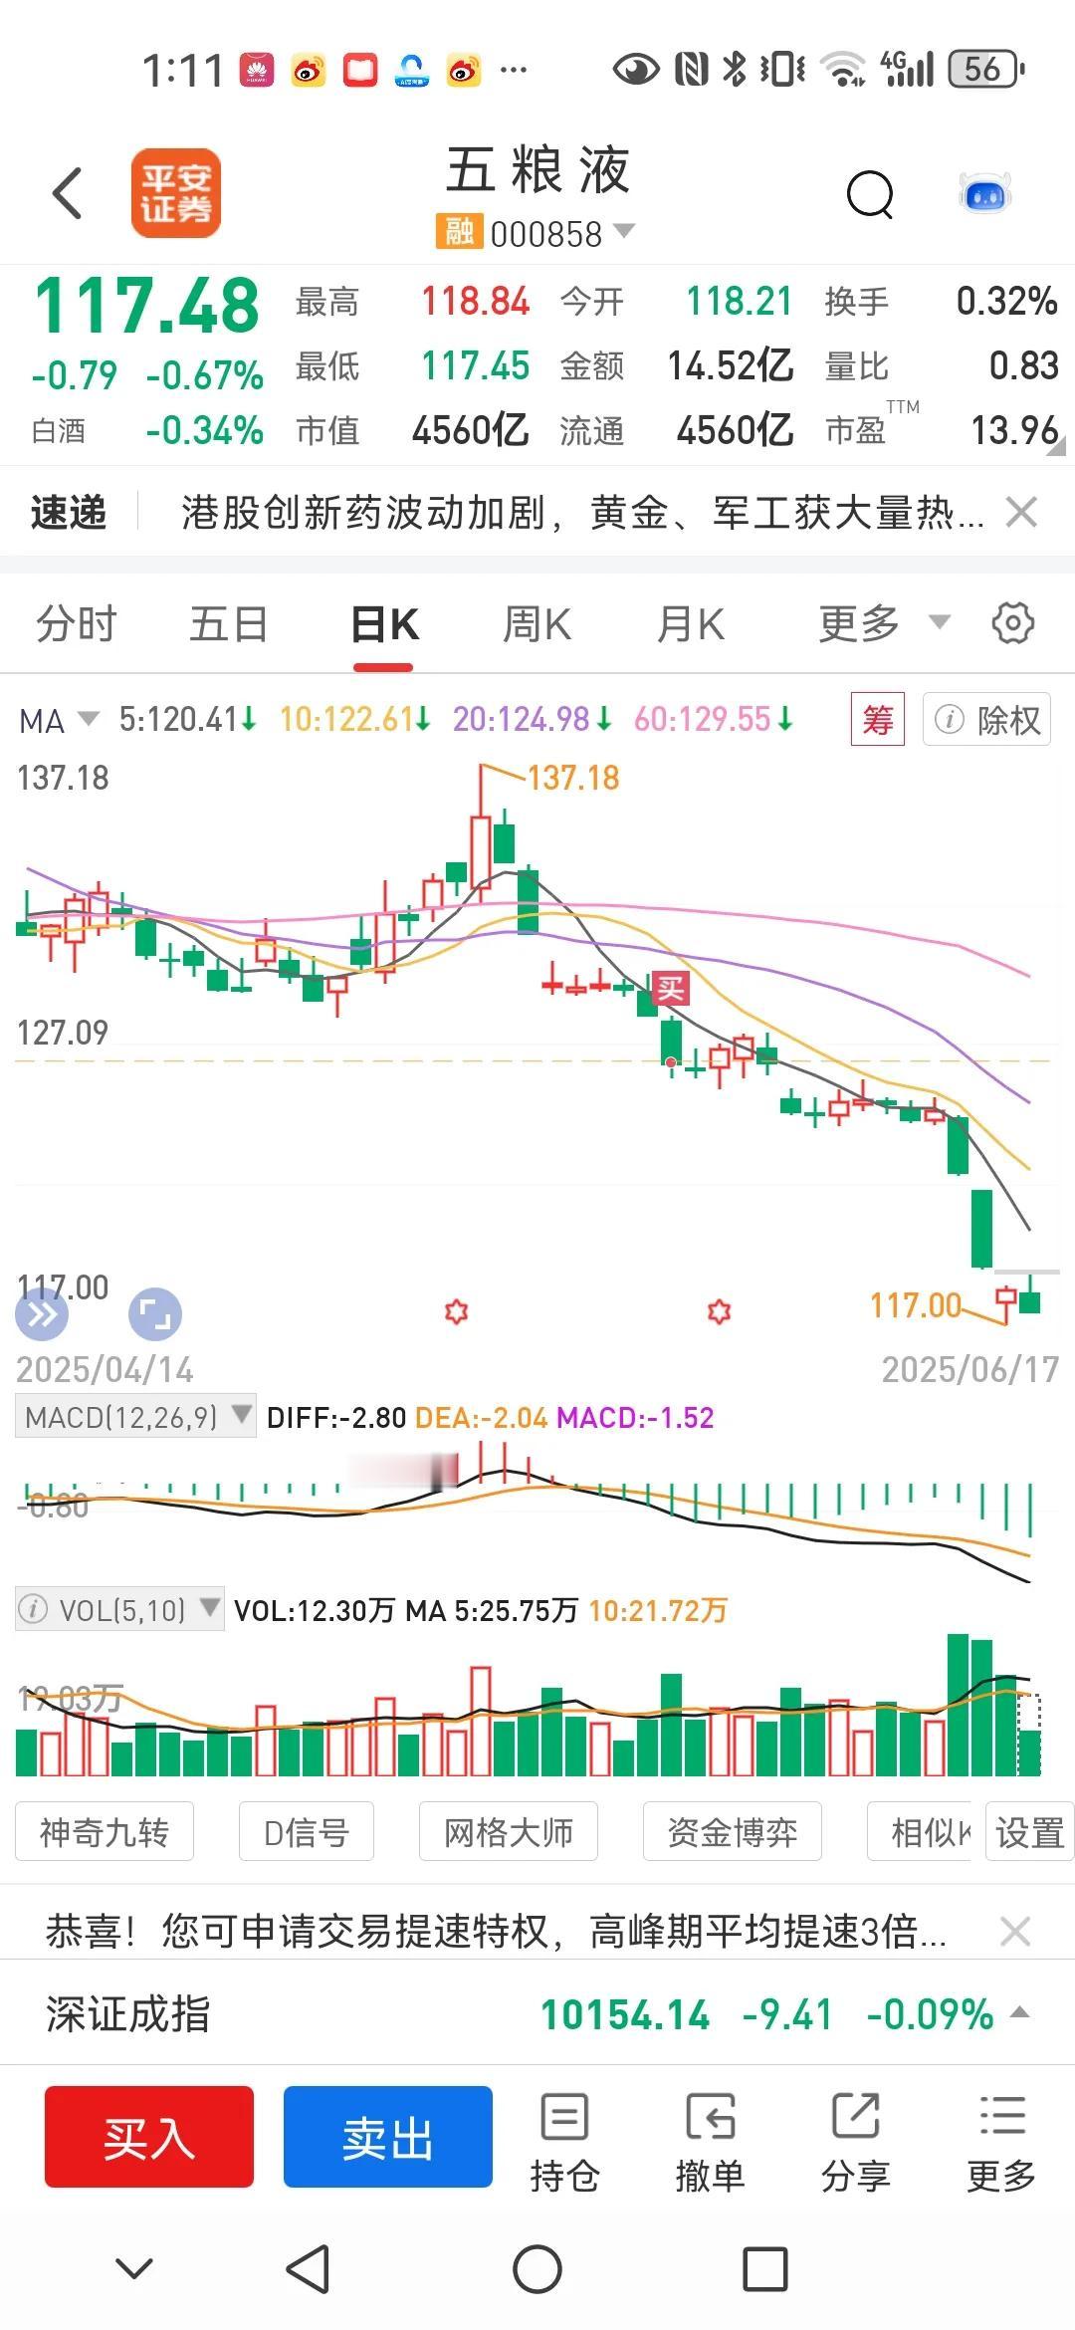Tap the 137.18 high price label
Screen dimensions: 1075x2330
[573, 778]
